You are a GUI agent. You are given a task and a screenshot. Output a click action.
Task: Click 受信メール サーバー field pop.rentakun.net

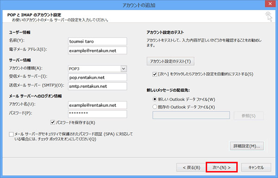coord(97,77)
